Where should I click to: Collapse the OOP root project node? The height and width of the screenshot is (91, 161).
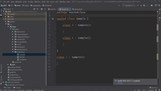[4, 11]
